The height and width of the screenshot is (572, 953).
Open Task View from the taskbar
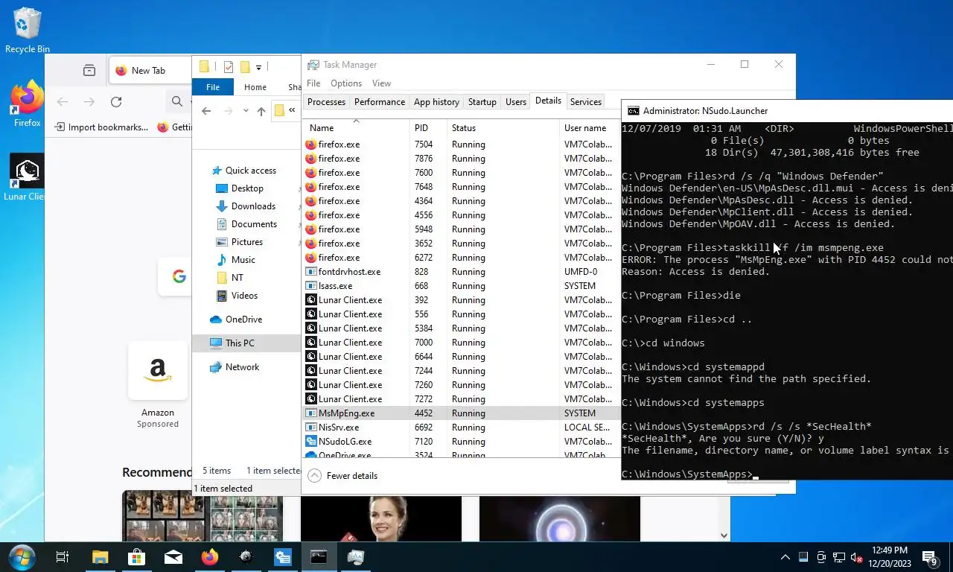tap(63, 557)
